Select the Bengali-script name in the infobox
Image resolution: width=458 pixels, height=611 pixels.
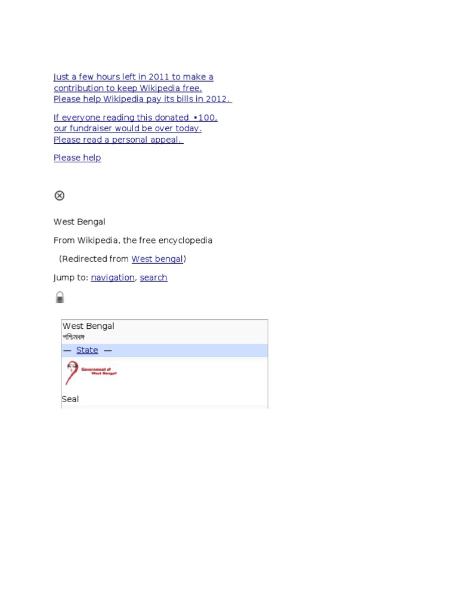73,337
